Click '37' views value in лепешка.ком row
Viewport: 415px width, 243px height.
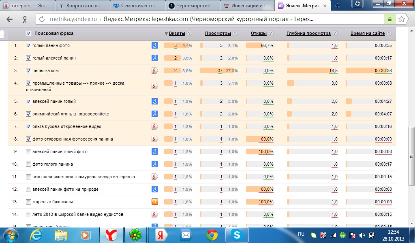(220, 70)
